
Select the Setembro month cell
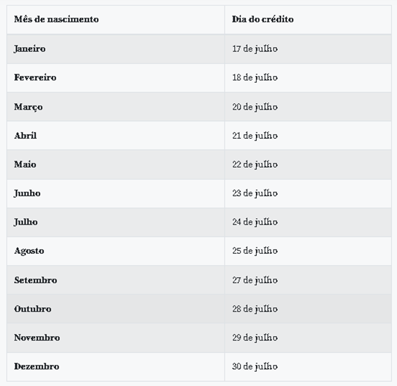[35, 280]
